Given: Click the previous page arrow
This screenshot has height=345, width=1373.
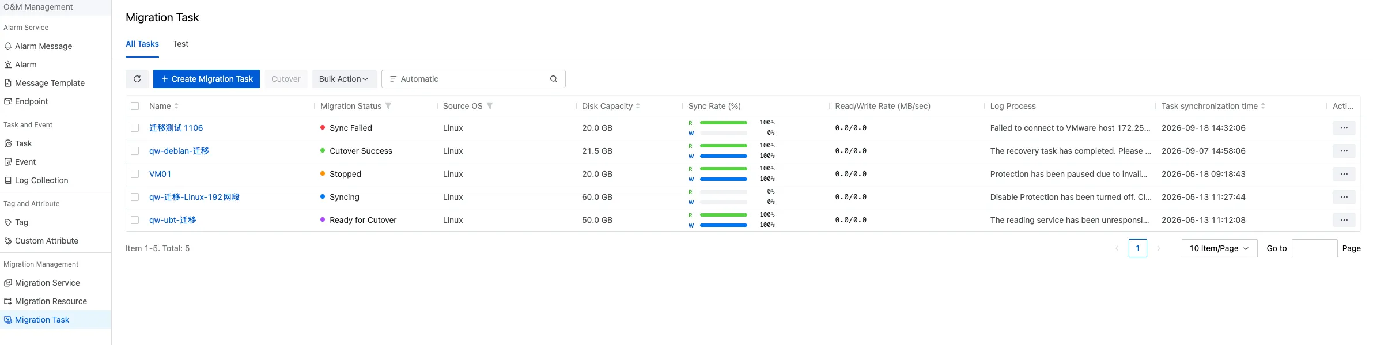Looking at the screenshot, I should [x=1117, y=248].
